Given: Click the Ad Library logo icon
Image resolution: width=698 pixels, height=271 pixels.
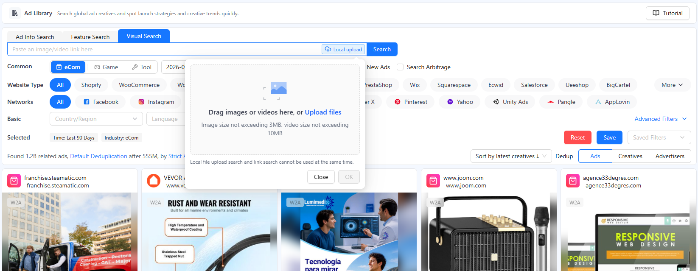Looking at the screenshot, I should click(x=15, y=13).
